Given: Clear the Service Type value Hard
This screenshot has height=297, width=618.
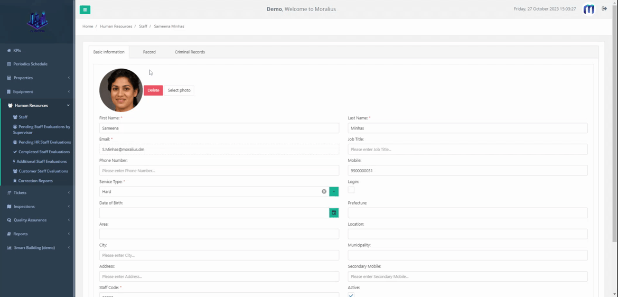Looking at the screenshot, I should (x=324, y=192).
